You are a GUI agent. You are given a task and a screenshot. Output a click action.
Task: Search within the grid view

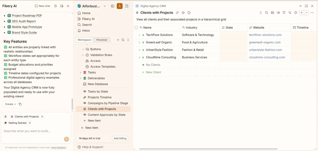coord(266,13)
